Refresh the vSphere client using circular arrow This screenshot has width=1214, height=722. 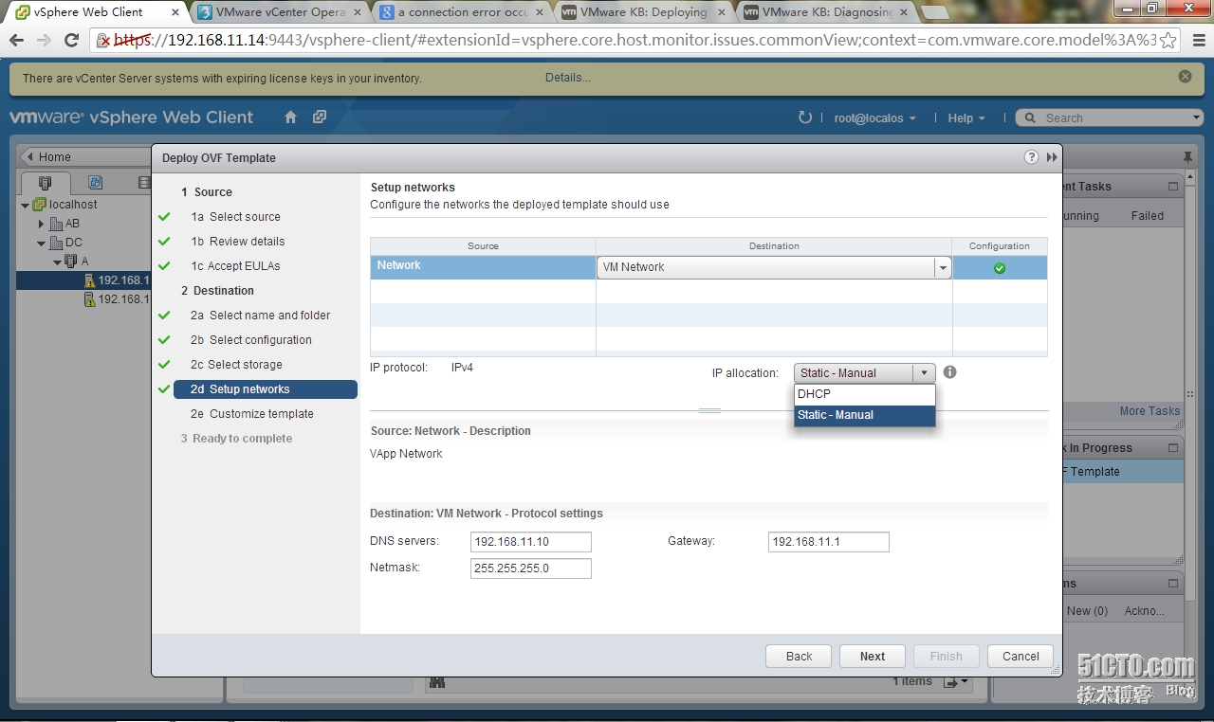(x=805, y=117)
